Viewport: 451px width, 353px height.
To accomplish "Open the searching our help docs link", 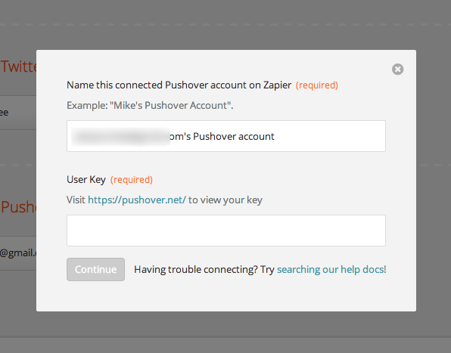I will [x=331, y=269].
